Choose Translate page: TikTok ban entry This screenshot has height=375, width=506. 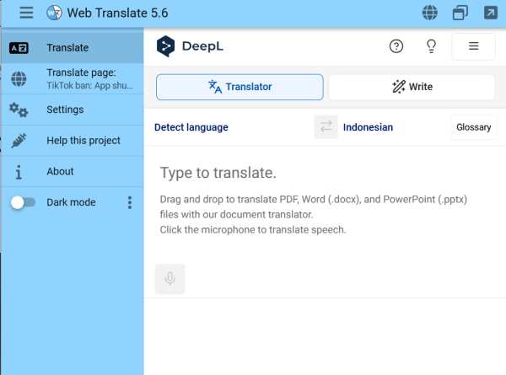[x=73, y=78]
